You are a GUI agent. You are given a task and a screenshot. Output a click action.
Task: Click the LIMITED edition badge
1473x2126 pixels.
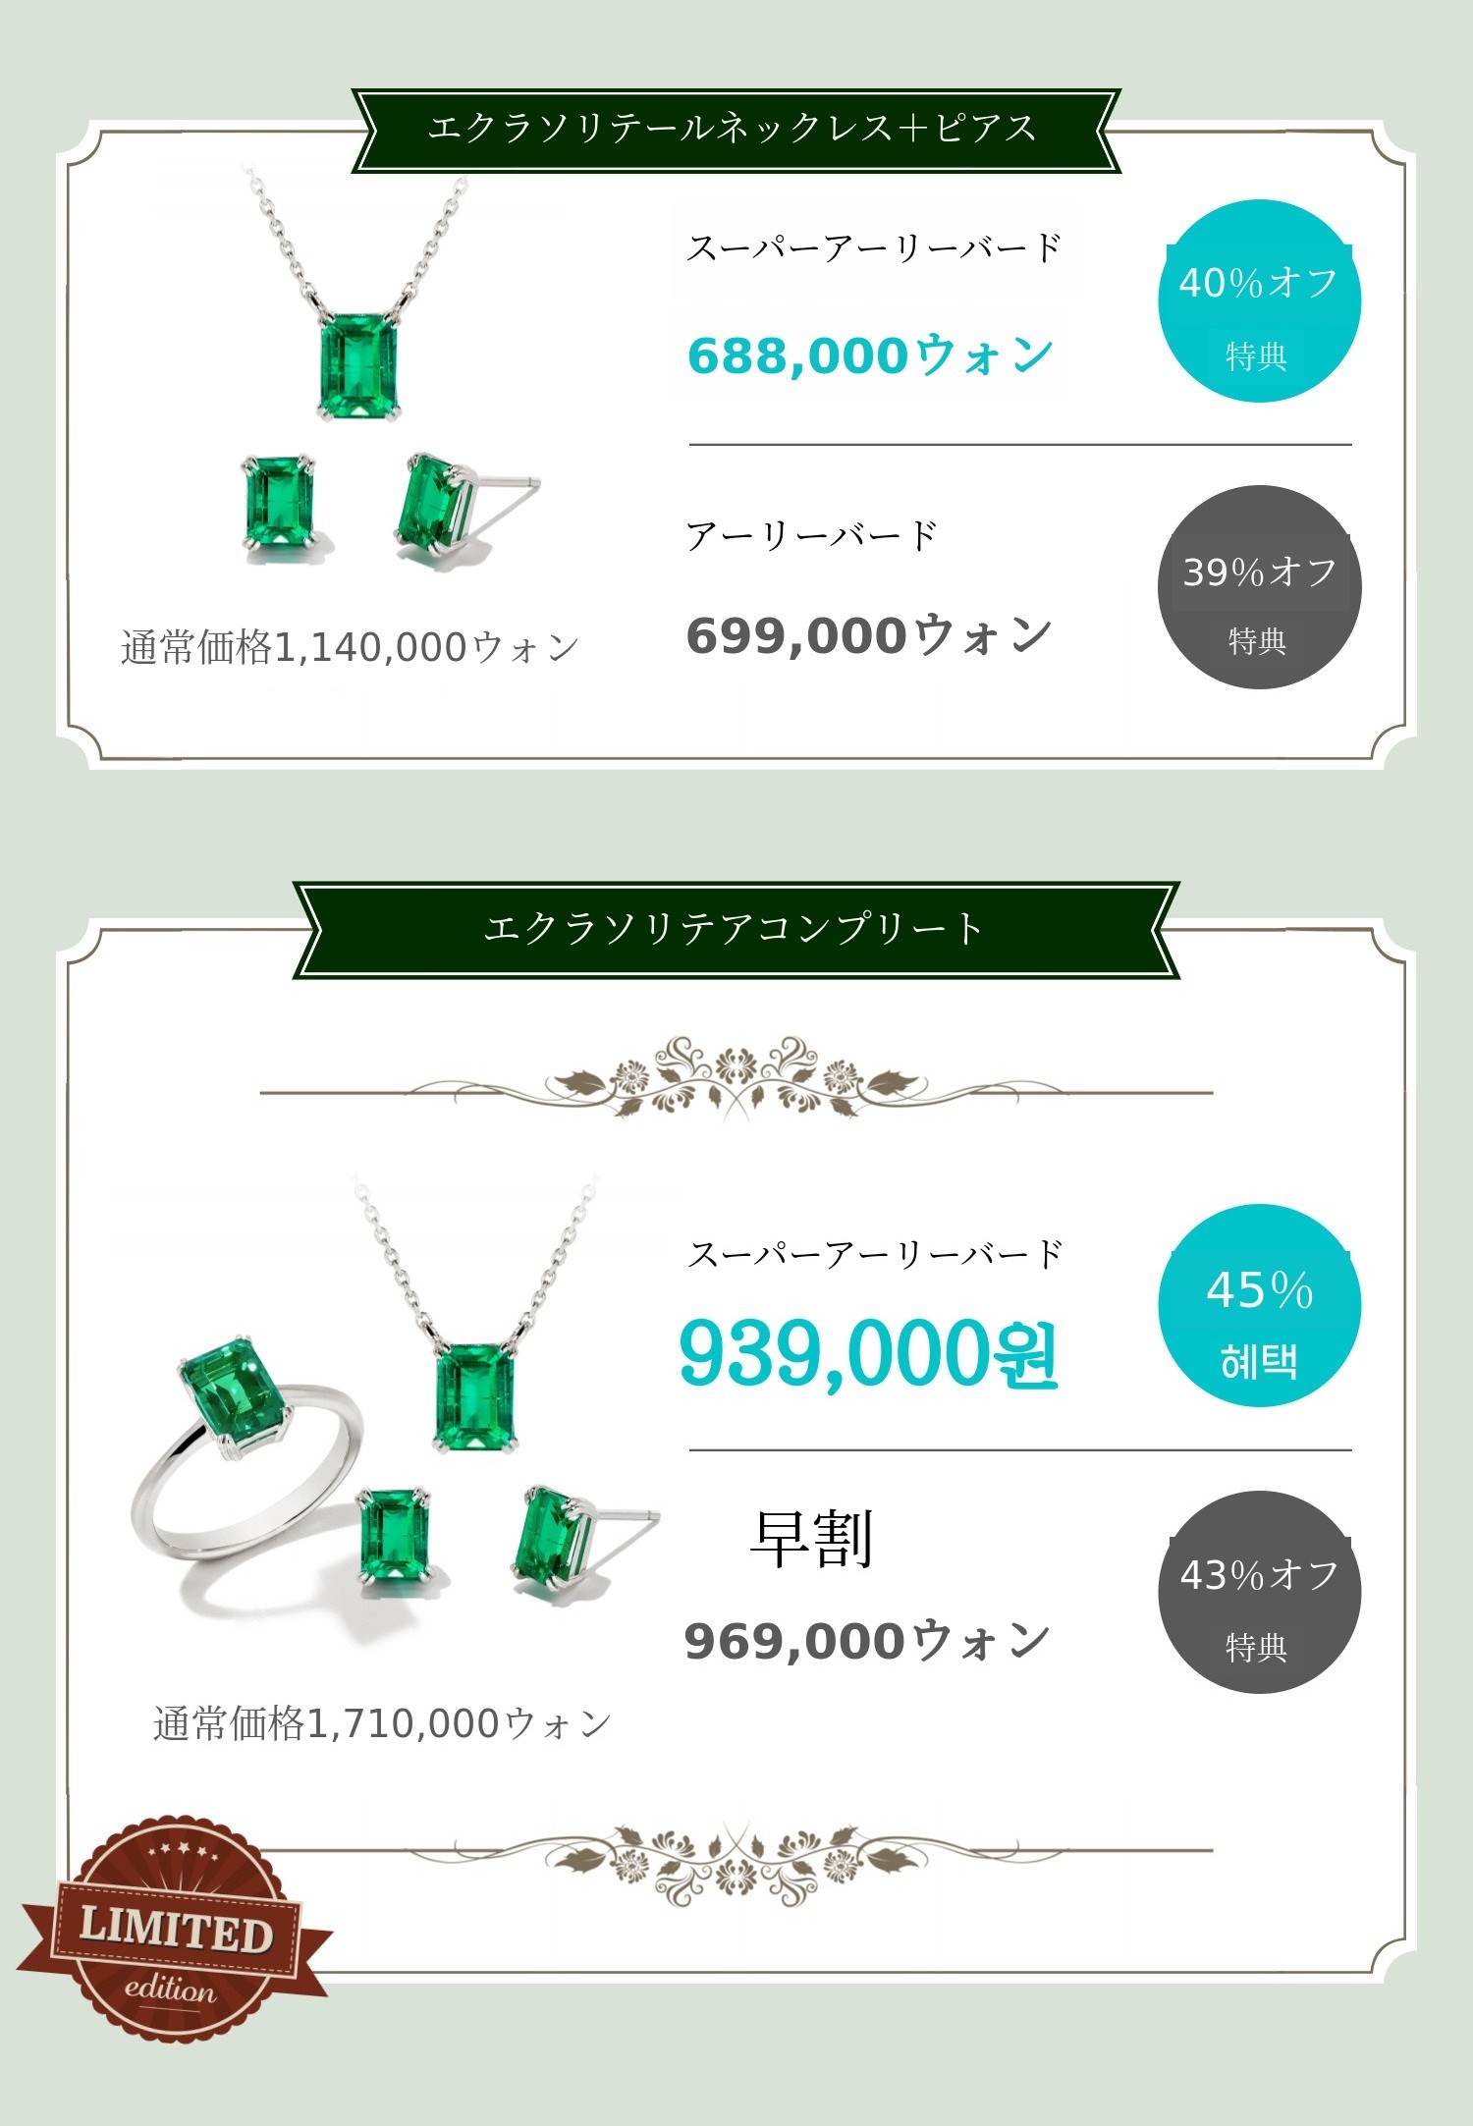point(174,1930)
